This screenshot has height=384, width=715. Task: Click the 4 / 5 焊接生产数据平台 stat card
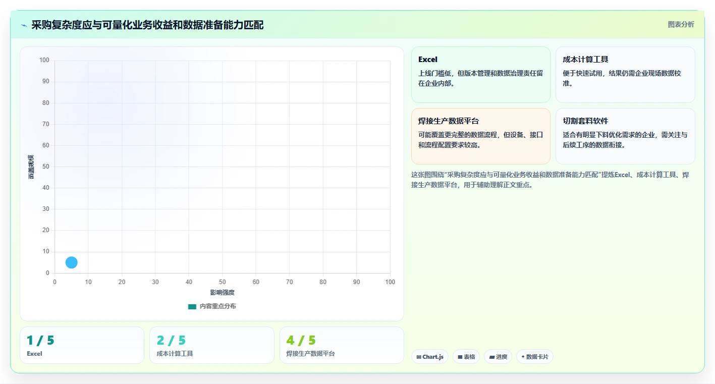(342, 345)
